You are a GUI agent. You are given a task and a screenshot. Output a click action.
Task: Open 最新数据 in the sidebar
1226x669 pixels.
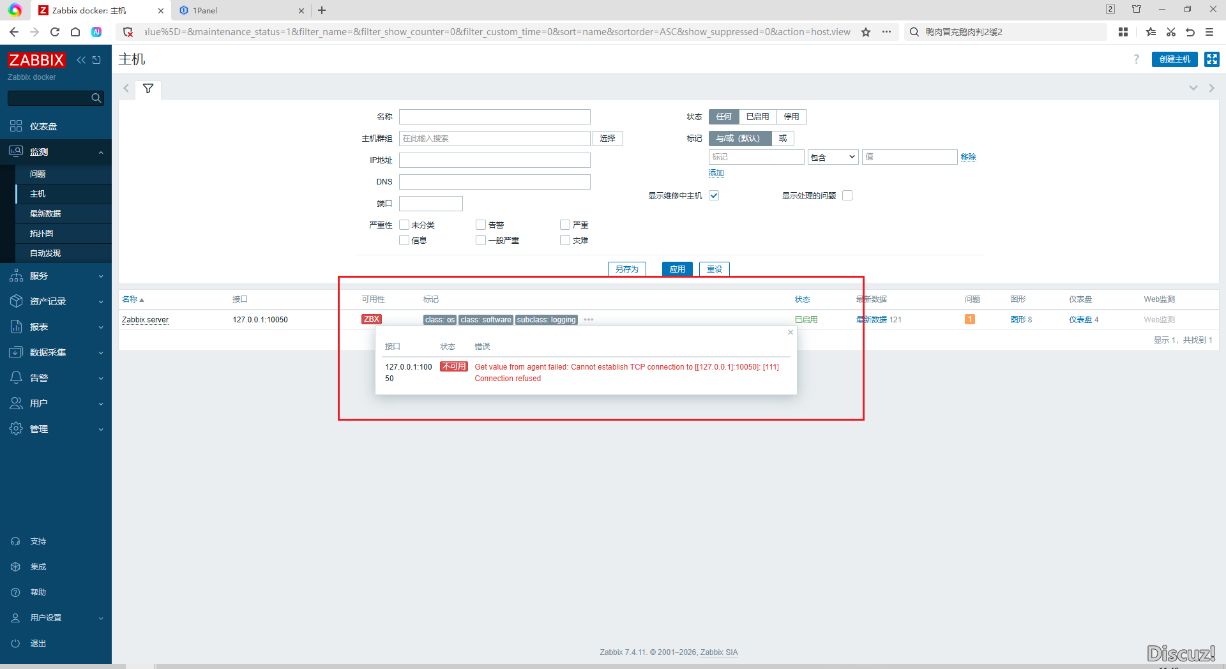click(45, 213)
